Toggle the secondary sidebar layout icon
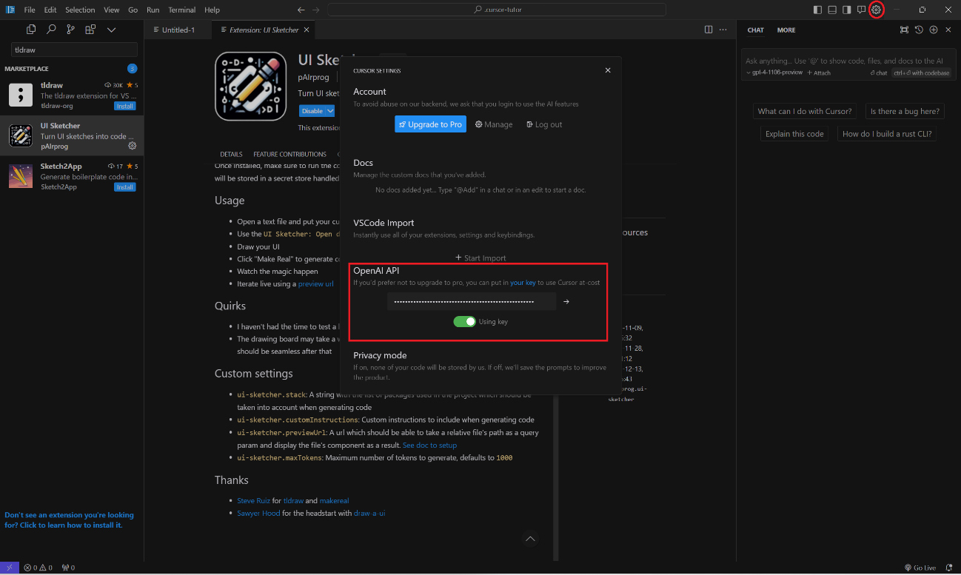This screenshot has width=961, height=575. point(847,10)
